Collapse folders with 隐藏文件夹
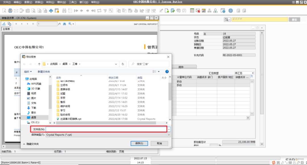 click(31, 144)
